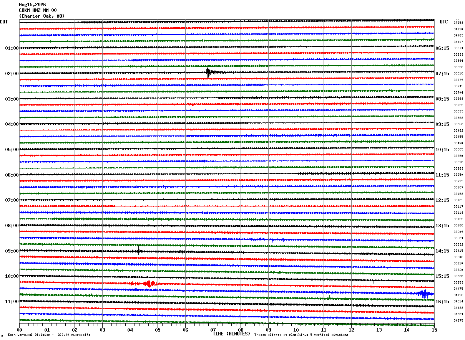Viewport: 465px width, 340px height.
Task: Click the red seismic burst on the 10:00 trace
Action: [x=149, y=284]
